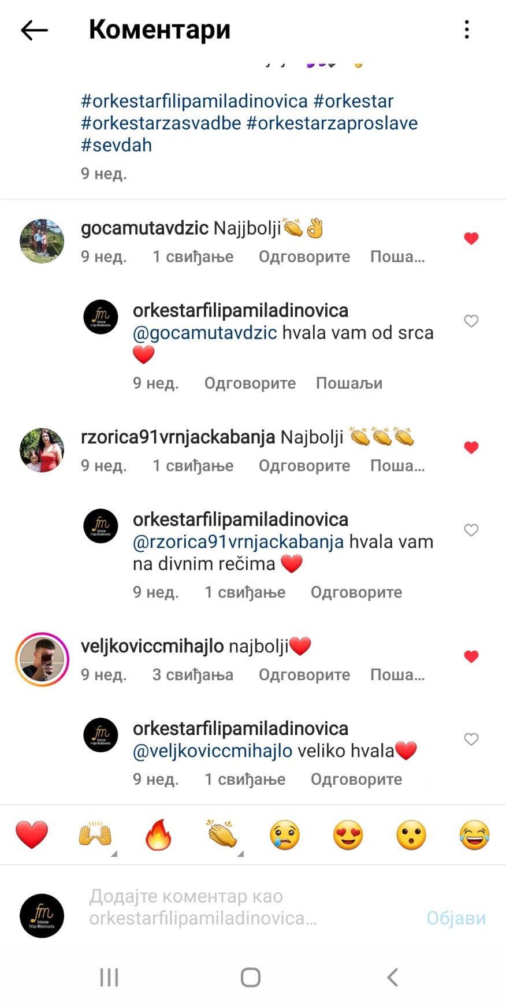Image resolution: width=506 pixels, height=1006 pixels.
Task: Unlike veljkoviccmihajlo's 'najbolji' comment
Action: tap(471, 656)
